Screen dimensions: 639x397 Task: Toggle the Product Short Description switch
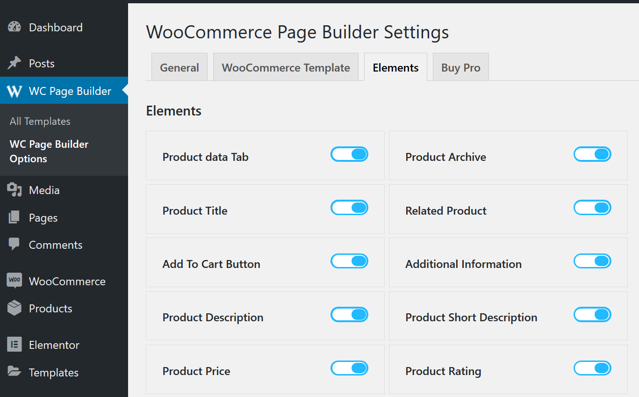(592, 315)
